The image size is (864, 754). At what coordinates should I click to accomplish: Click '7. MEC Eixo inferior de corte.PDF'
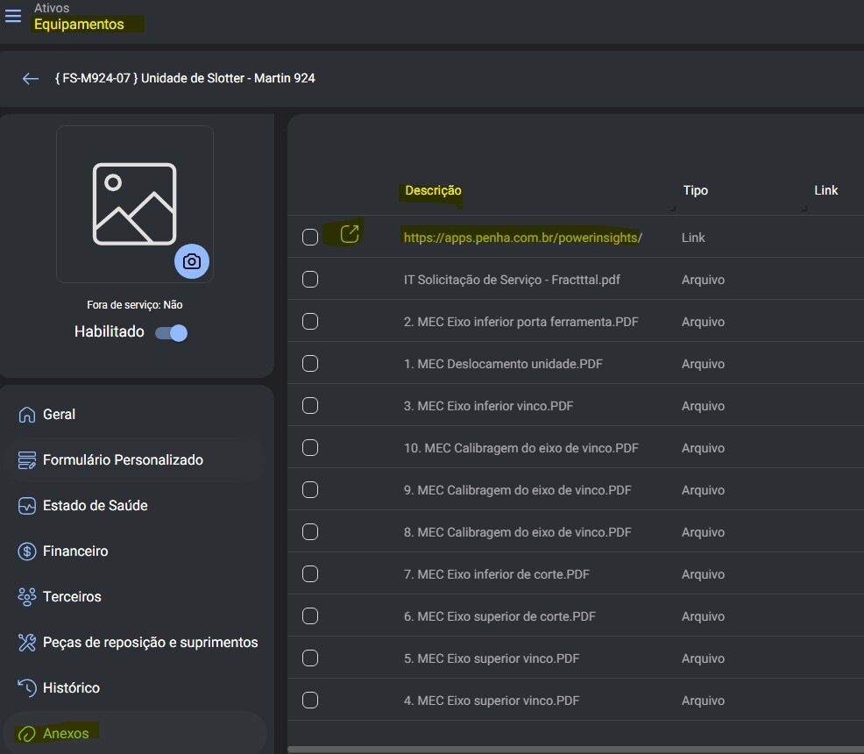point(497,574)
